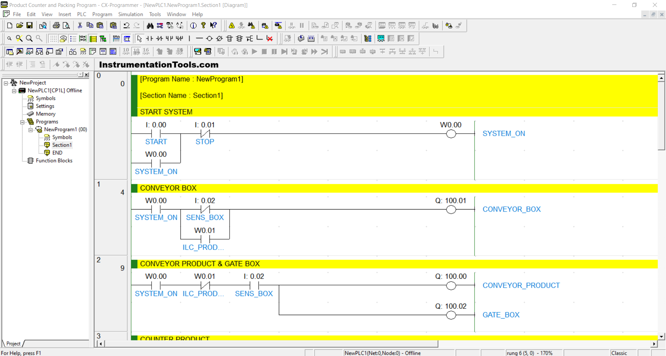Open Function Blocks in project tree
Image resolution: width=666 pixels, height=356 pixels.
(54, 161)
